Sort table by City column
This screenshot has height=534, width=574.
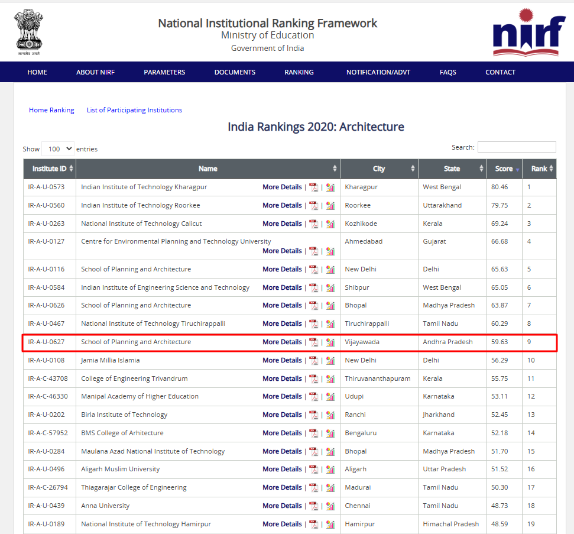(x=380, y=169)
